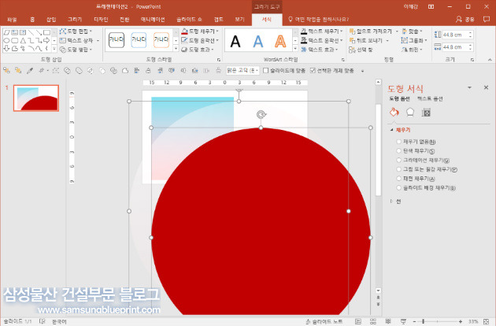The width and height of the screenshot is (496, 326).
Task: Switch to the 디자인 (Design) ribbon tab
Action: coord(101,20)
